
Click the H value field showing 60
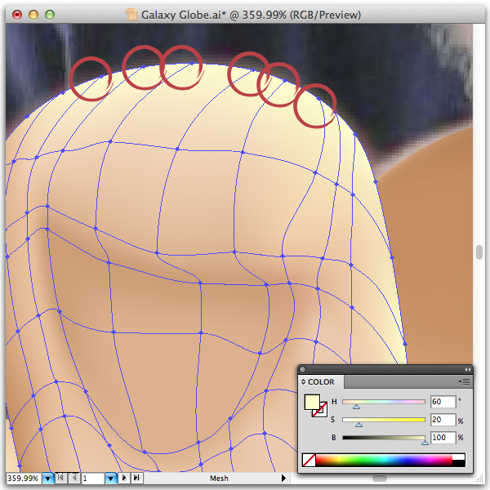tap(443, 402)
